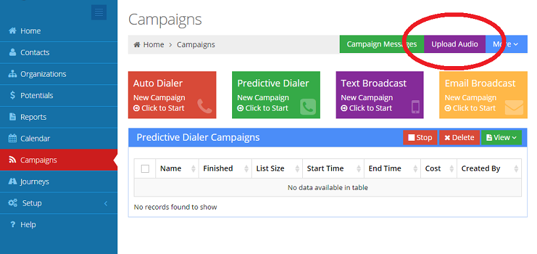
Task: Click the Campaigns breadcrumb text
Action: pyautogui.click(x=196, y=45)
